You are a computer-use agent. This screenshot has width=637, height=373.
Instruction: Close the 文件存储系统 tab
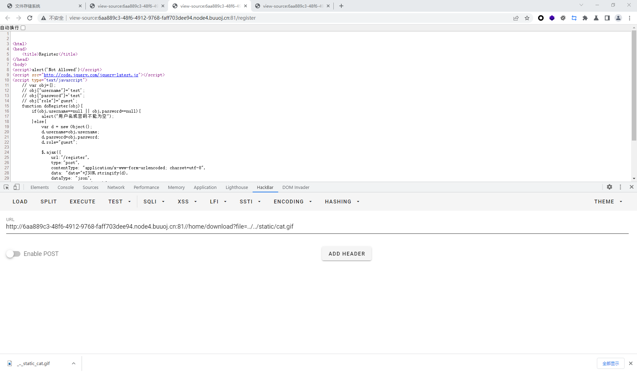[x=80, y=6]
